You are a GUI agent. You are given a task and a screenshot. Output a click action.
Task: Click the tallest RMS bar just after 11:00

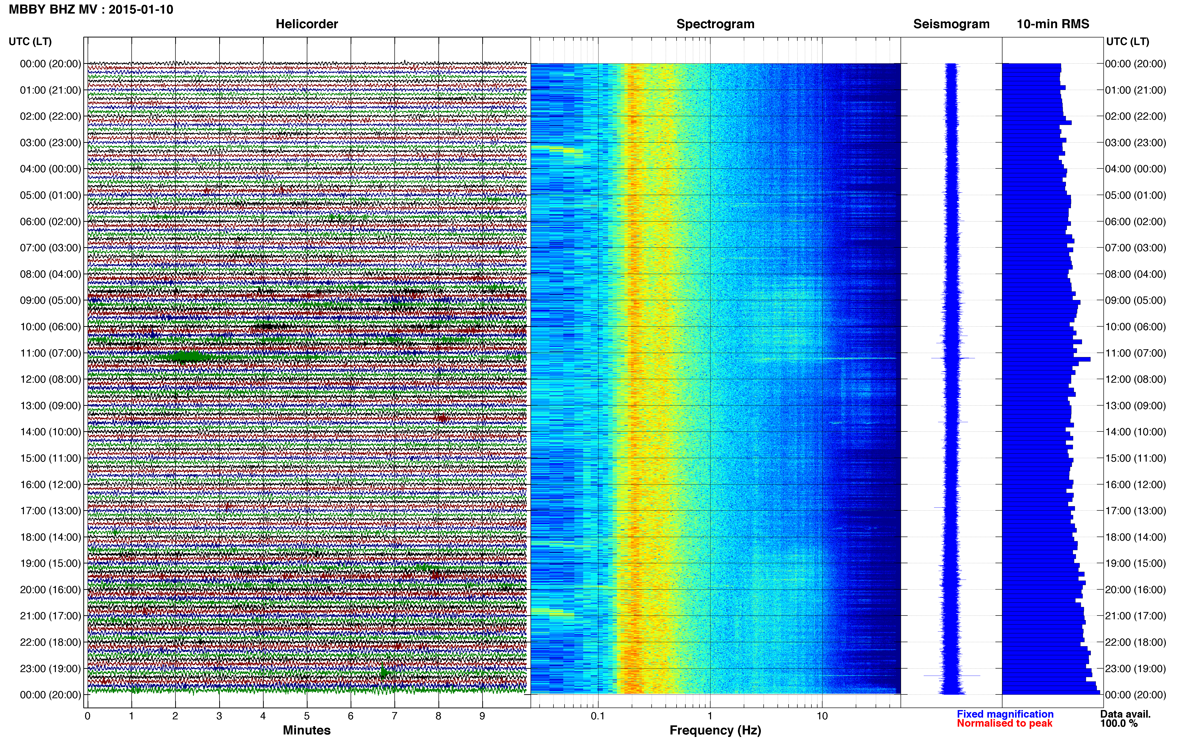pyautogui.click(x=1046, y=359)
